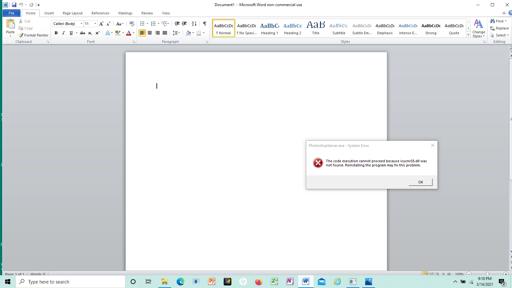This screenshot has width=512, height=288.
Task: Click the Find binoculars icon
Action: click(x=492, y=21)
